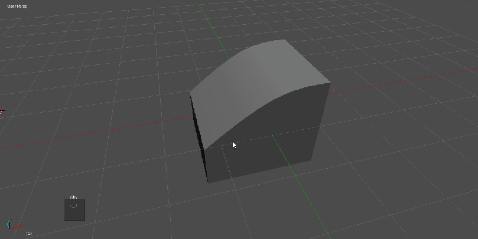This screenshot has width=478, height=239.
Task: Click the 3D cursor at the left edge
Action: pos(2,111)
